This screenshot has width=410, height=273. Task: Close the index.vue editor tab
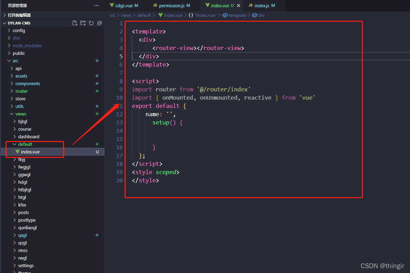239,6
